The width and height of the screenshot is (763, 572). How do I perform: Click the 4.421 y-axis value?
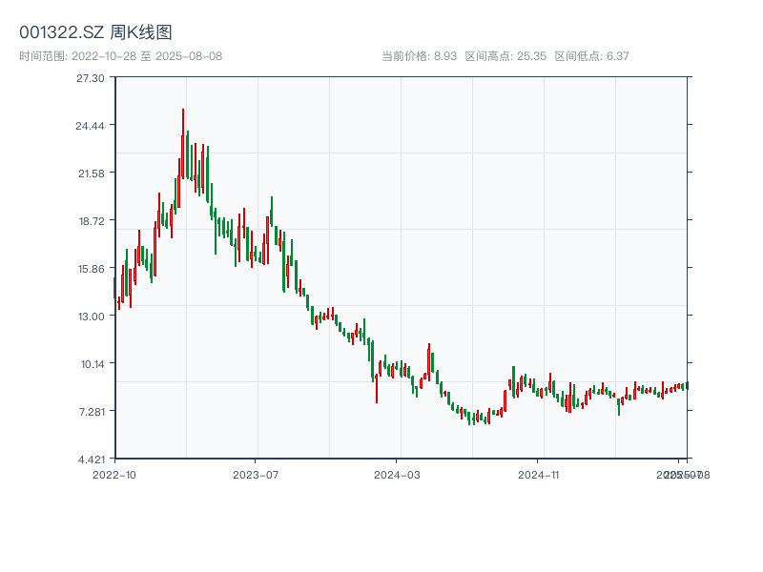[91, 459]
